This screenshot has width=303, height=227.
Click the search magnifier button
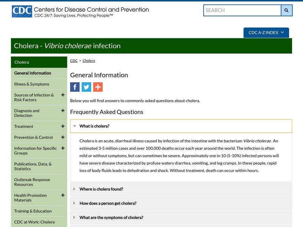[287, 11]
